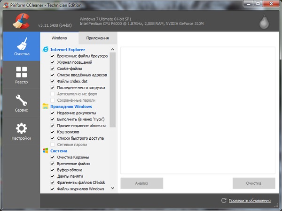Toggle Очистка Корзины checkbox
Screen dimensions: 282x211
pyautogui.click(x=53, y=157)
